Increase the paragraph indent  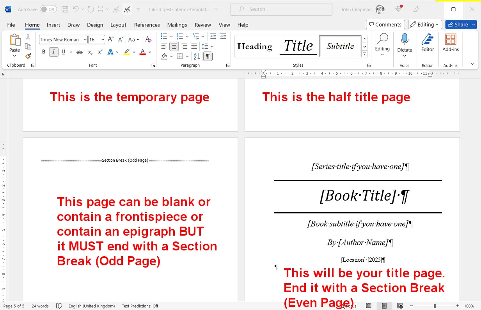click(223, 36)
